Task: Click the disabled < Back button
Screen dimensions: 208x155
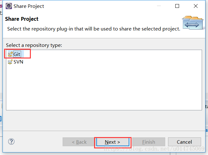Action: [x=79, y=142]
